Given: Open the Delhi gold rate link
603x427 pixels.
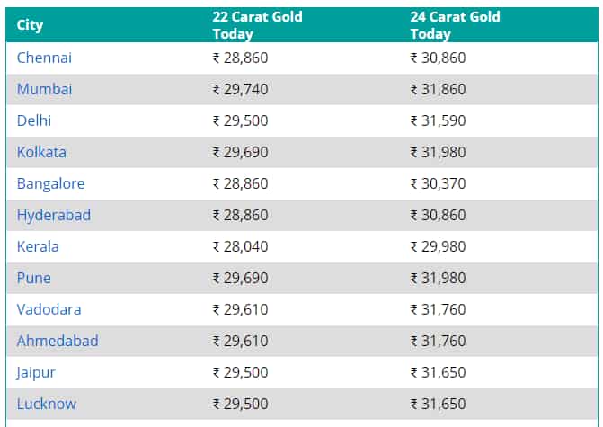Looking at the screenshot, I should 34,120.
